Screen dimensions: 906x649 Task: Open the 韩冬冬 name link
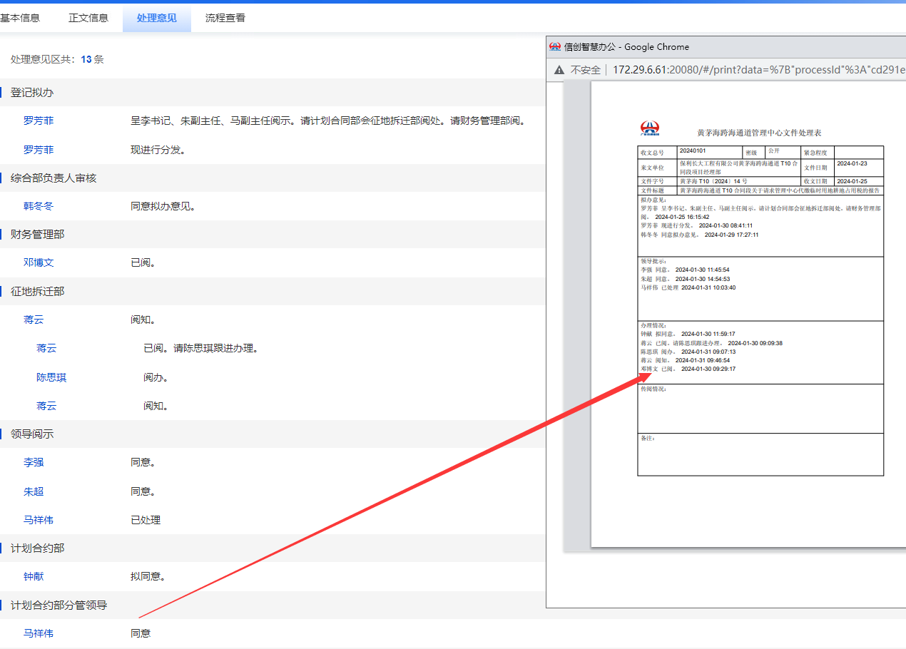39,206
